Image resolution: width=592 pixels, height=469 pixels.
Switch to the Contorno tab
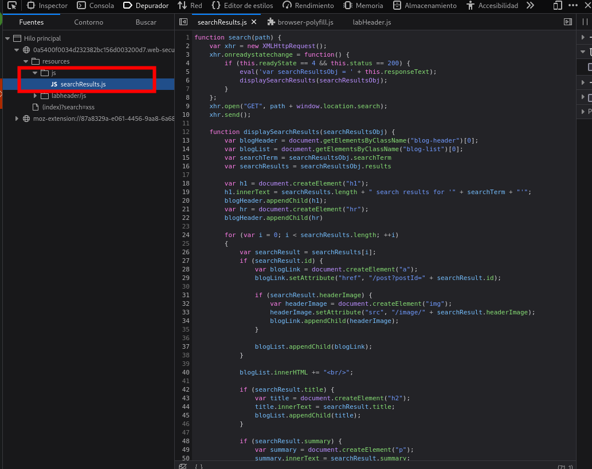[89, 22]
